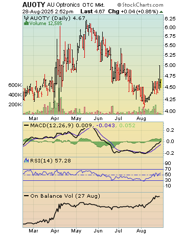The height and width of the screenshot is (235, 184).
Task: Click the 4.00 price axis label
Action: click(x=170, y=111)
